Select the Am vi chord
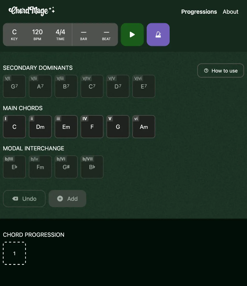 coord(144,127)
